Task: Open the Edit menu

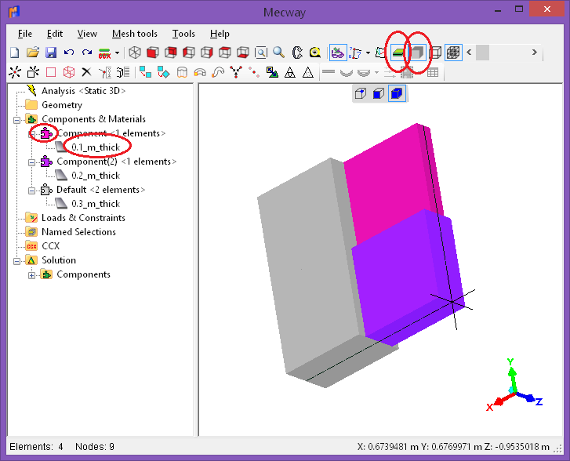Action: pyautogui.click(x=55, y=34)
